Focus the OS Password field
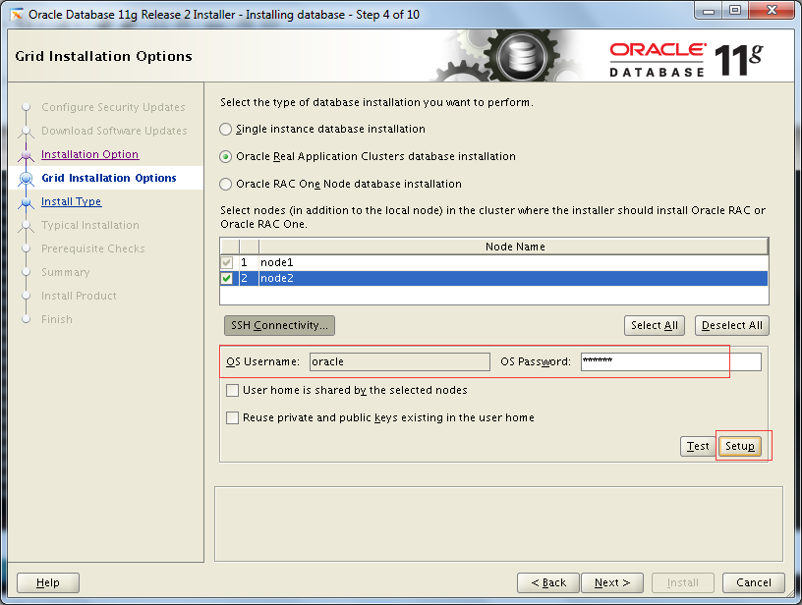Screen dimensions: 802x605 point(670,361)
